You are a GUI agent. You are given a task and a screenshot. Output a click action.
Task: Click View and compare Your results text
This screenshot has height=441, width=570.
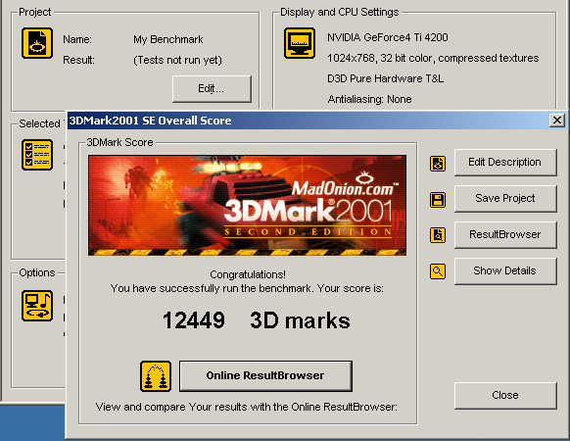pos(247,407)
